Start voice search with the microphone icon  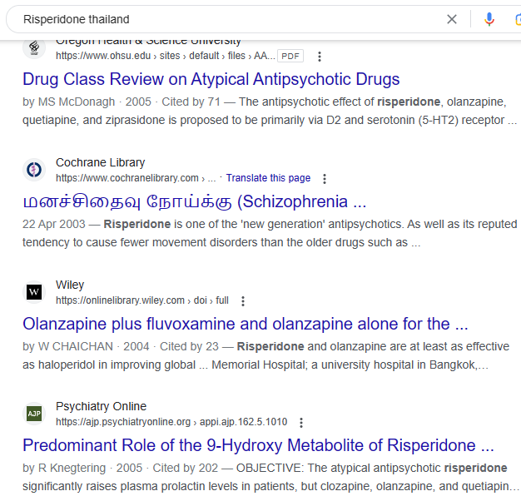click(x=489, y=19)
